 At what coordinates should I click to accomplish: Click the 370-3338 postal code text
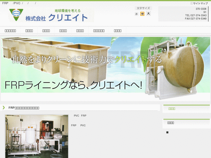[201, 9]
